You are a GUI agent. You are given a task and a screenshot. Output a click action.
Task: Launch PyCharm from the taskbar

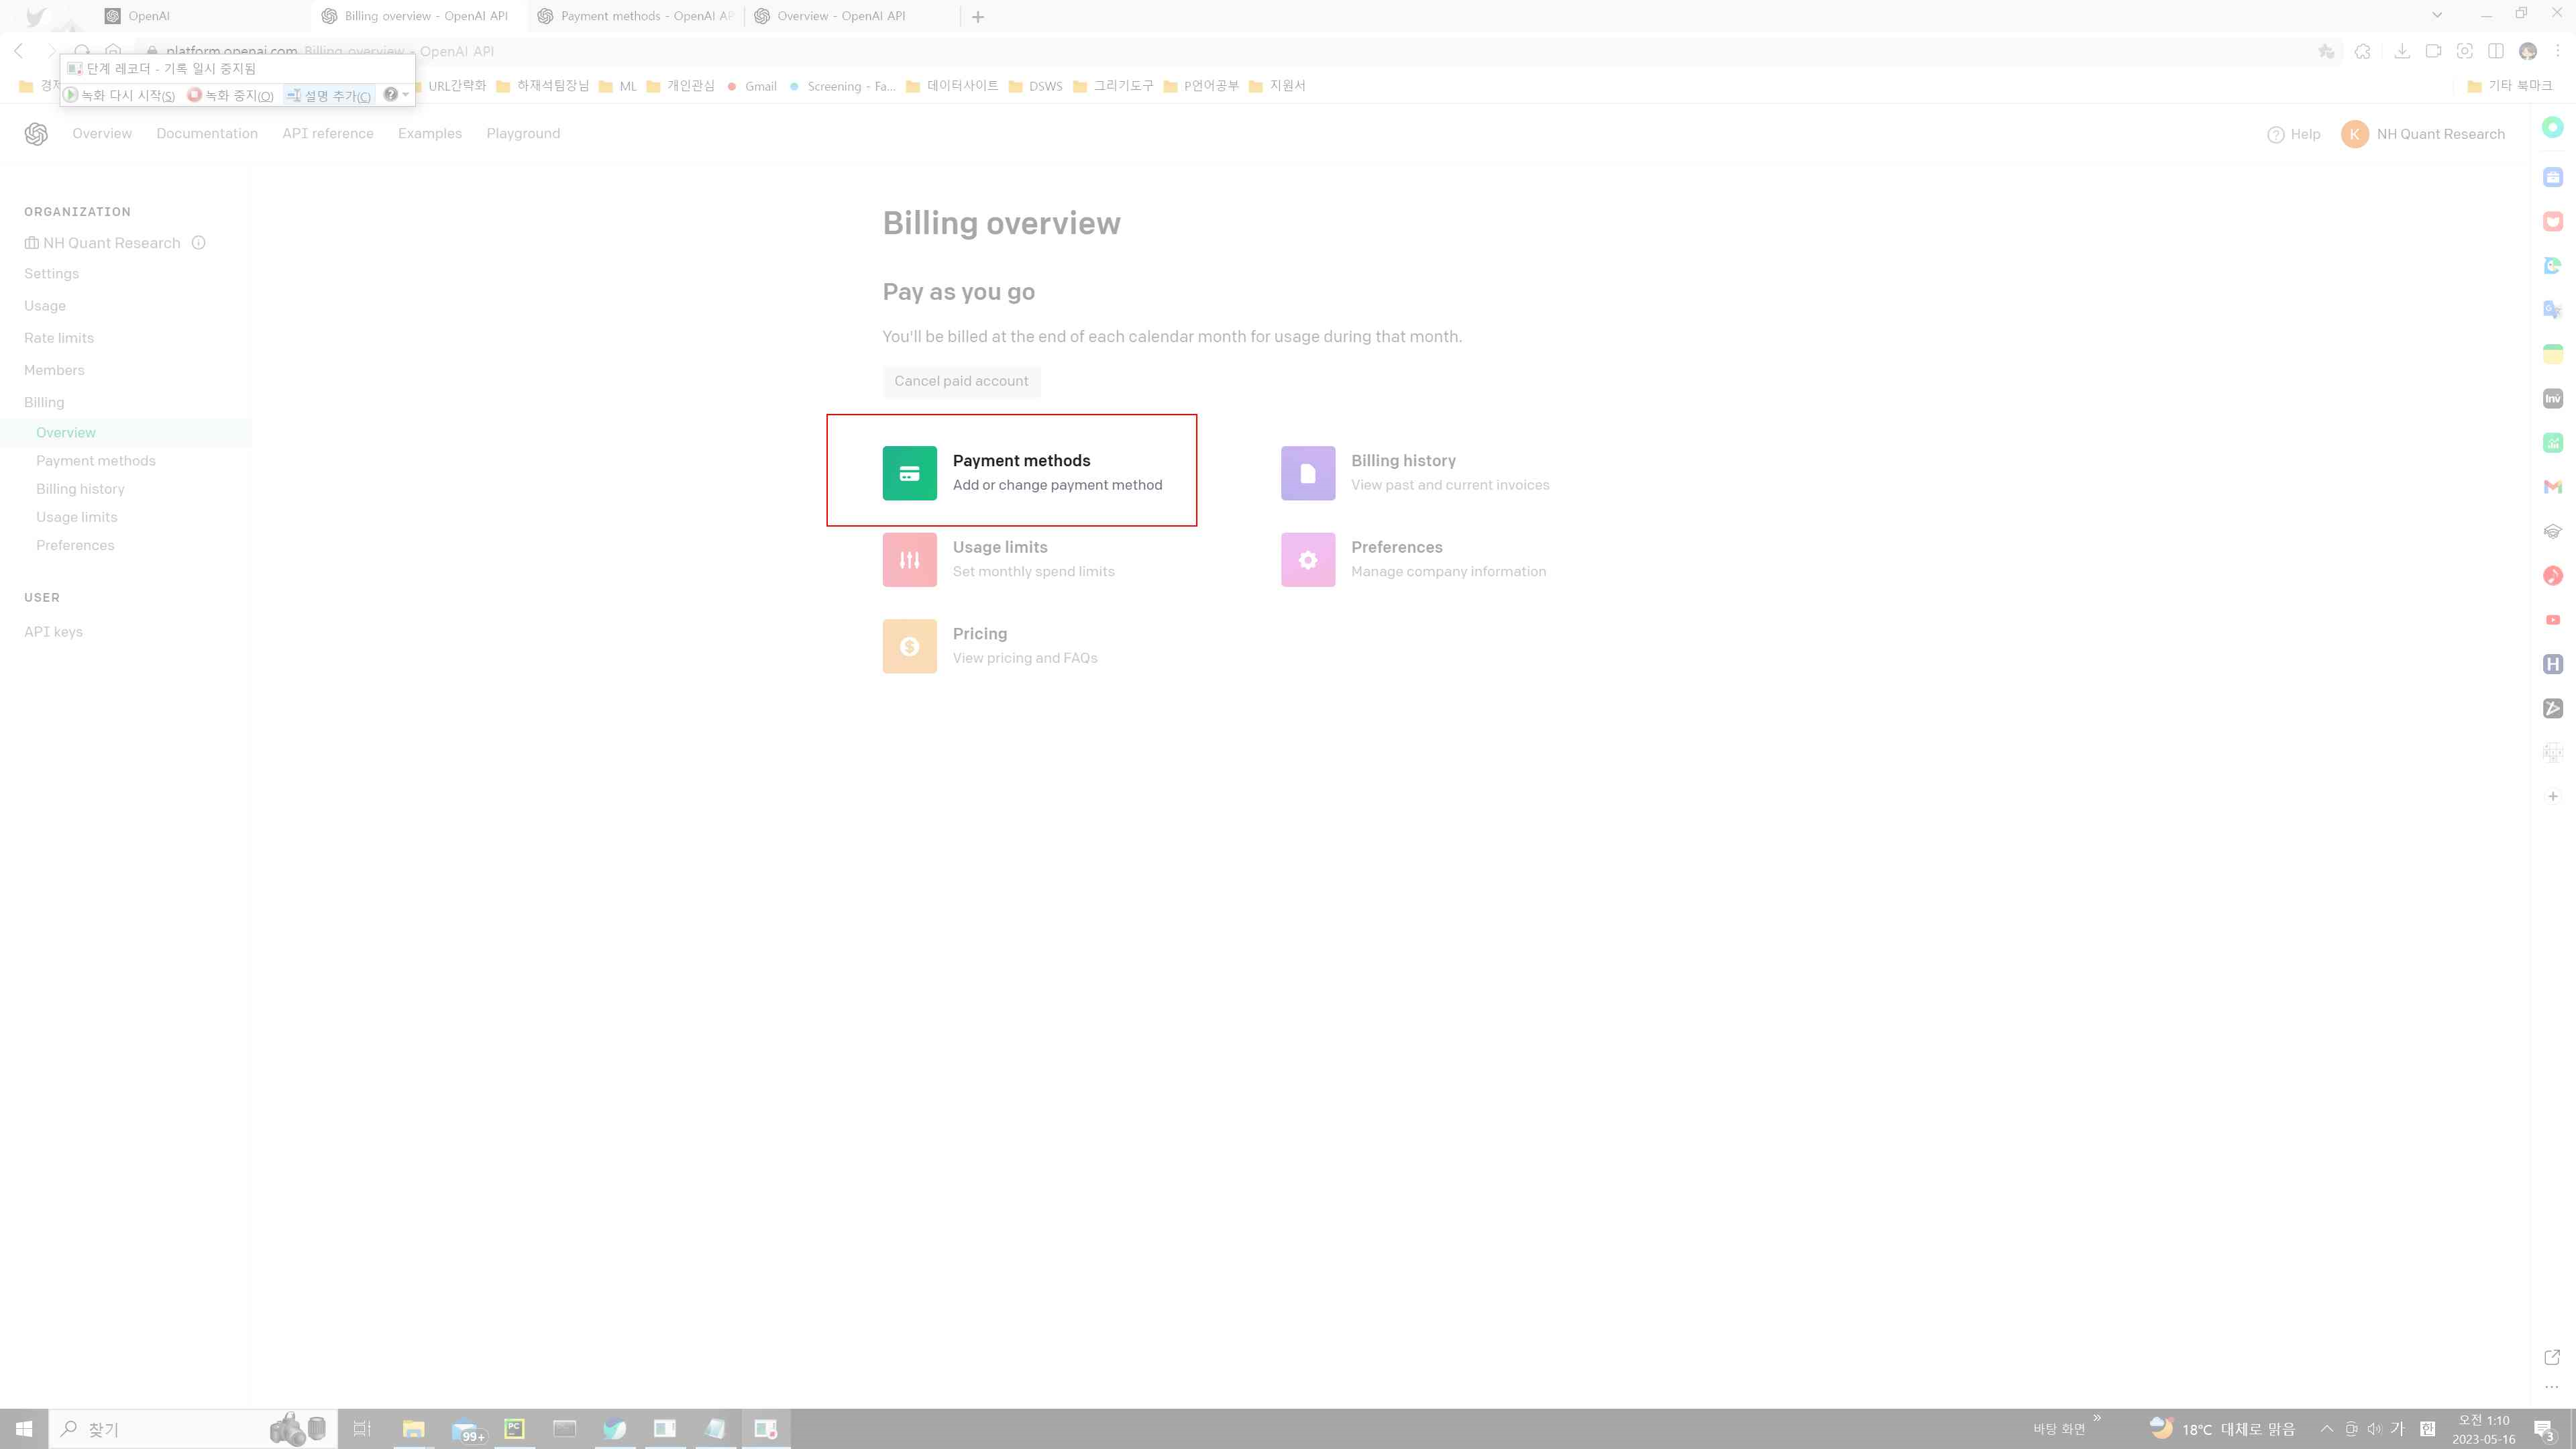click(x=514, y=1429)
